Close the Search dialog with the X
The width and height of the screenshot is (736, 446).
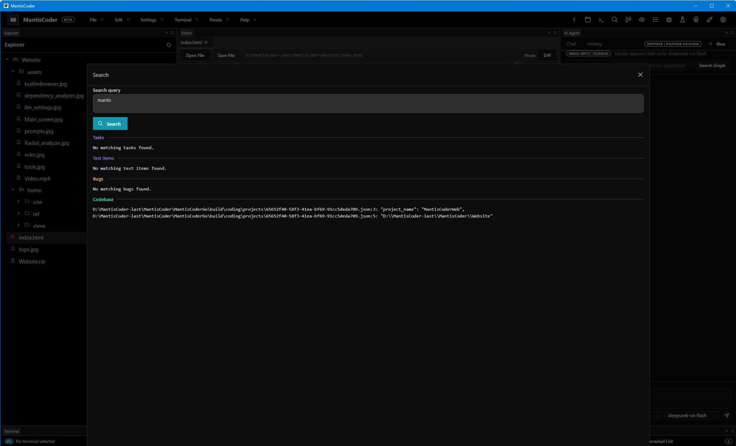[x=640, y=75]
